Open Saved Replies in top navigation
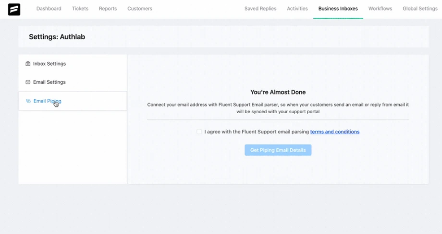The height and width of the screenshot is (234, 442). (260, 9)
